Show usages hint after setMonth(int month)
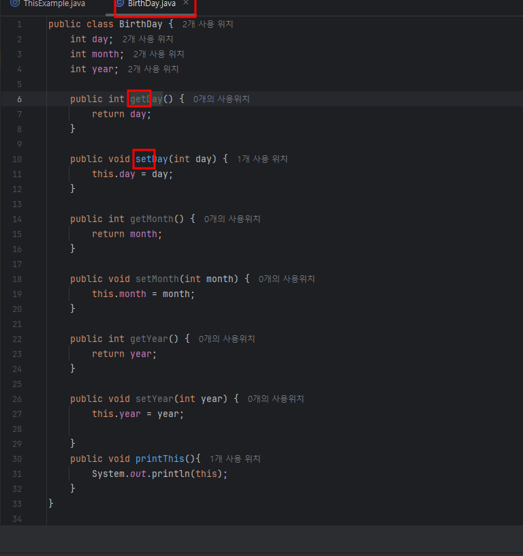The image size is (523, 556). (287, 279)
